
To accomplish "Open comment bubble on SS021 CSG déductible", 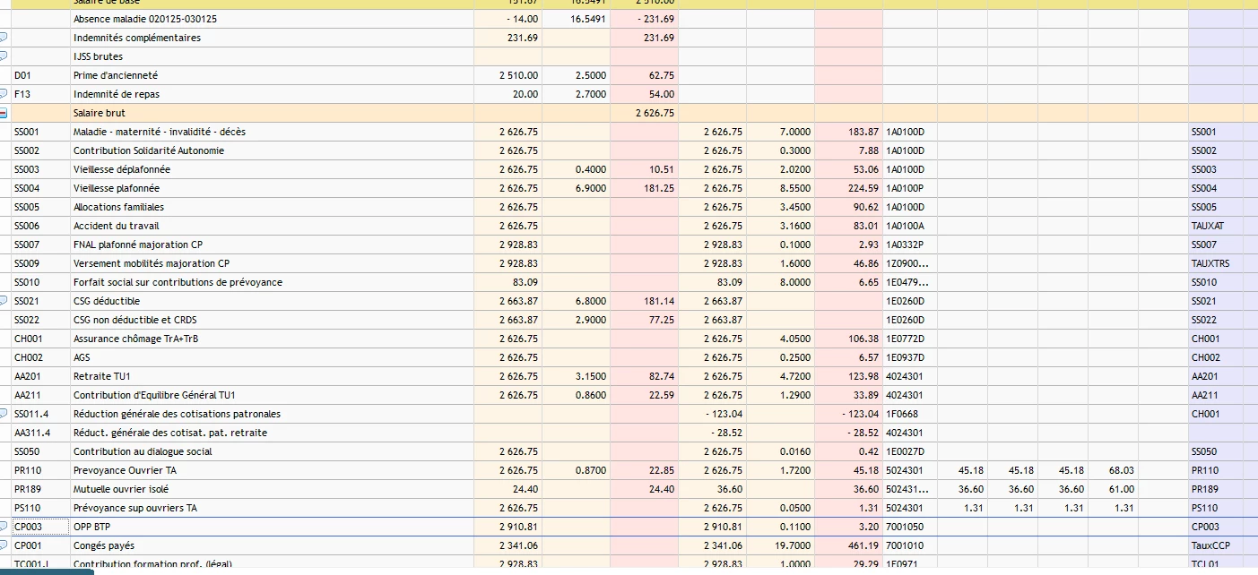I will pyautogui.click(x=4, y=301).
